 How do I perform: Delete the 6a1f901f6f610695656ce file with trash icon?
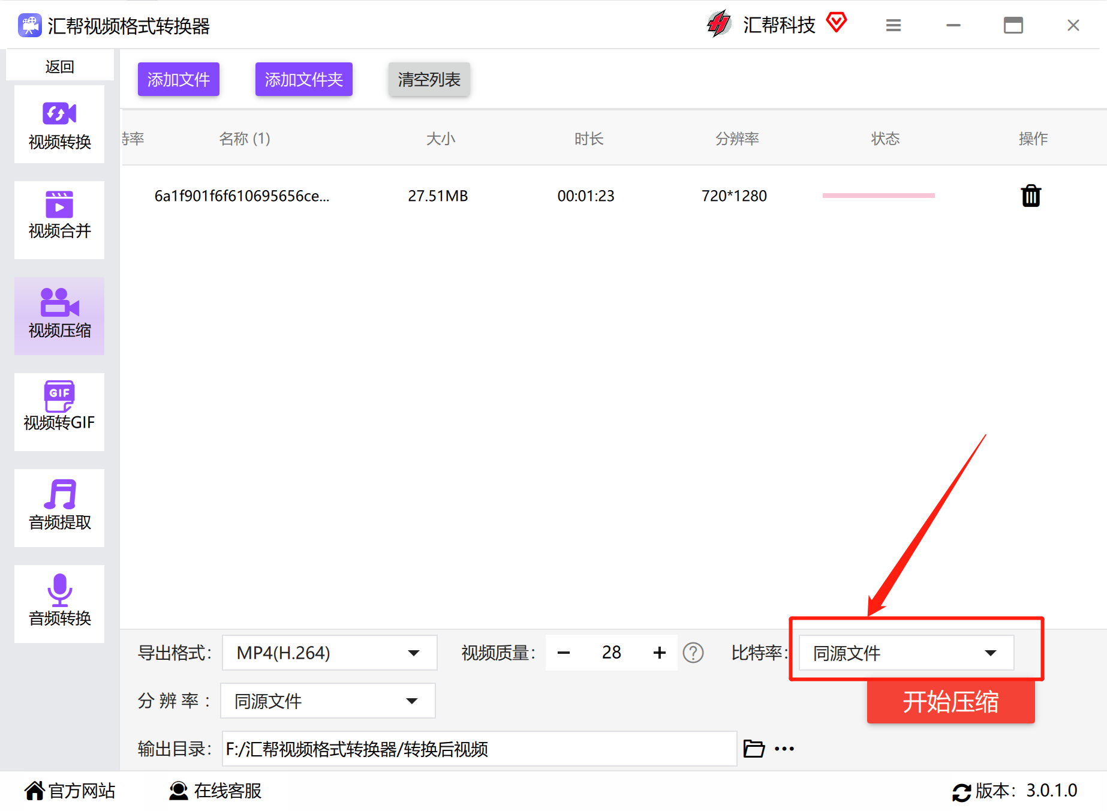coord(1031,196)
